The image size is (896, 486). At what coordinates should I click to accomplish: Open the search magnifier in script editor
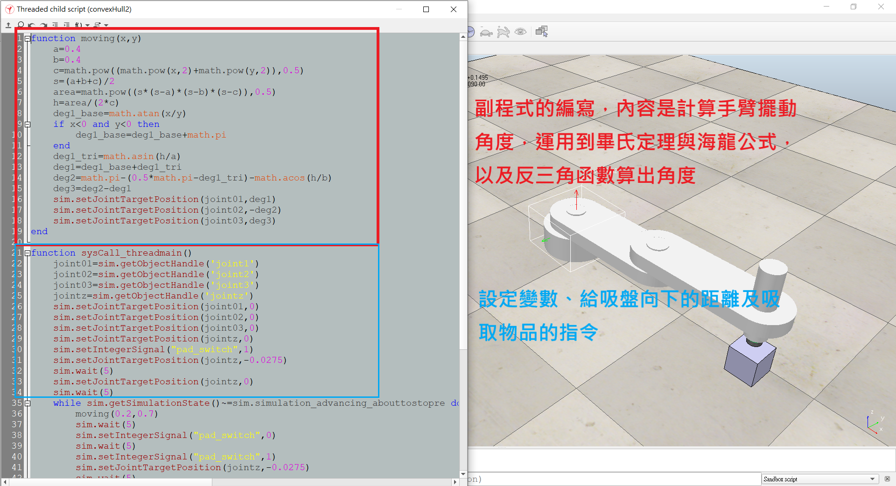(x=21, y=25)
